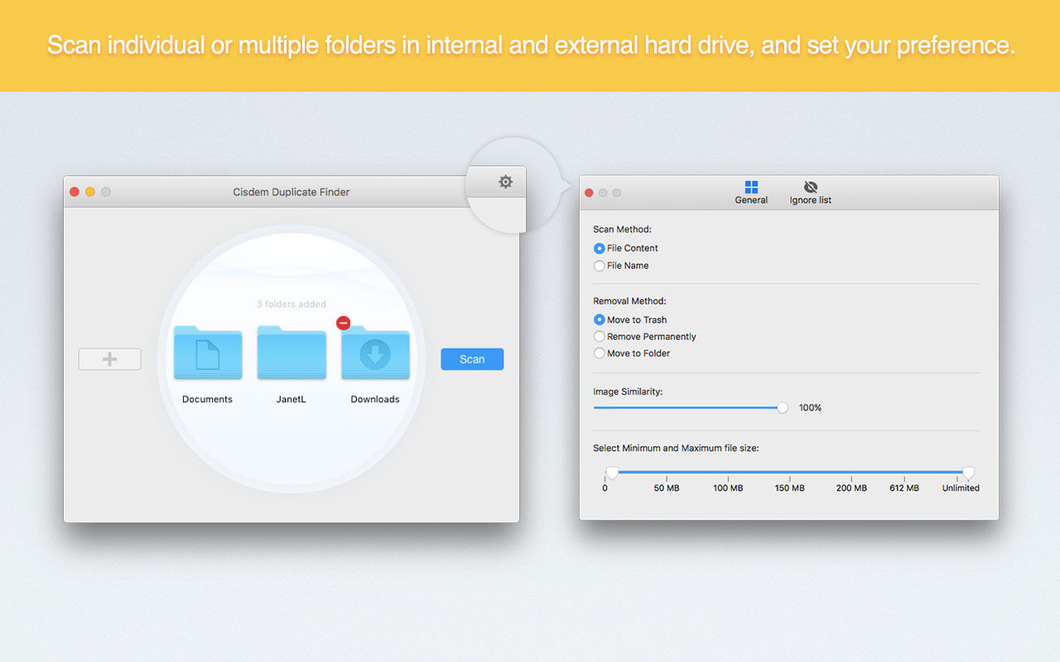Screen dimensions: 1060x662
Task: Close the preferences window
Action: (590, 193)
